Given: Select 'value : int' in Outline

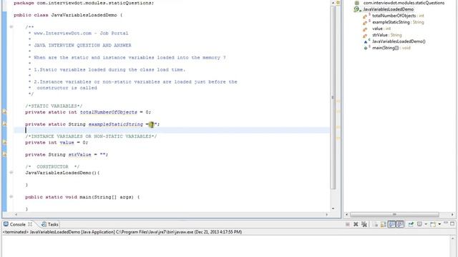Looking at the screenshot, I should tap(381, 29).
